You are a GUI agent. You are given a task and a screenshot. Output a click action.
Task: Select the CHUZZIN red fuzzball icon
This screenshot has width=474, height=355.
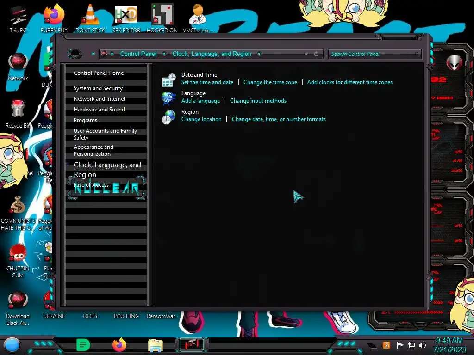(18, 261)
